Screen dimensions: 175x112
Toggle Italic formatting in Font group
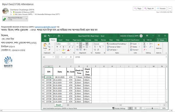point(60,47)
